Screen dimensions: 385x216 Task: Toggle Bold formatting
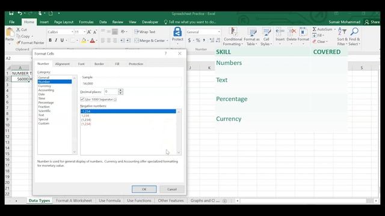[50, 40]
